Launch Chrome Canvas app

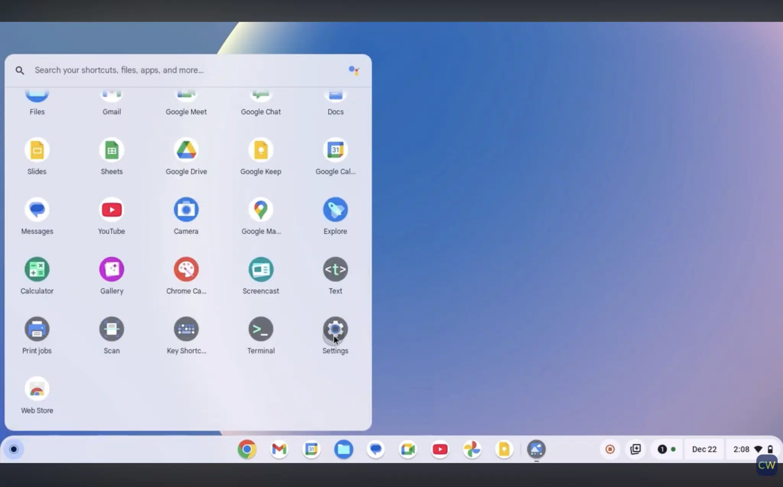coord(186,276)
